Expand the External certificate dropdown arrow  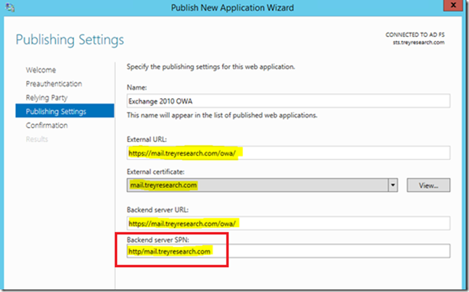[392, 186]
